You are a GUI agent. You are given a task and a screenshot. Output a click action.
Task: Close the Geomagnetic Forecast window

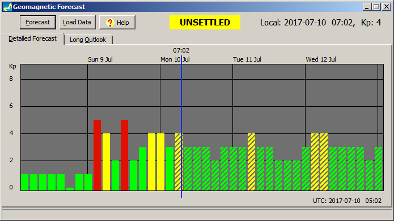pyautogui.click(x=387, y=7)
